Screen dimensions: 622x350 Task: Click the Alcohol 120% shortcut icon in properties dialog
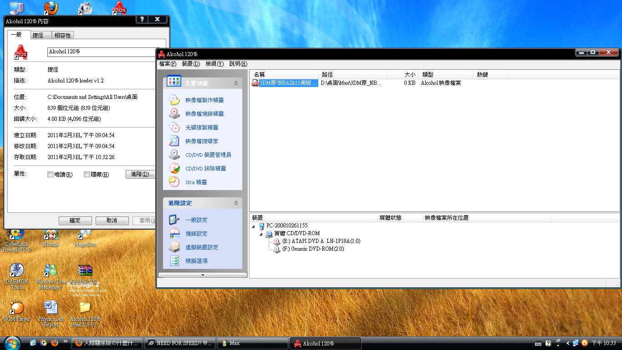tap(21, 52)
